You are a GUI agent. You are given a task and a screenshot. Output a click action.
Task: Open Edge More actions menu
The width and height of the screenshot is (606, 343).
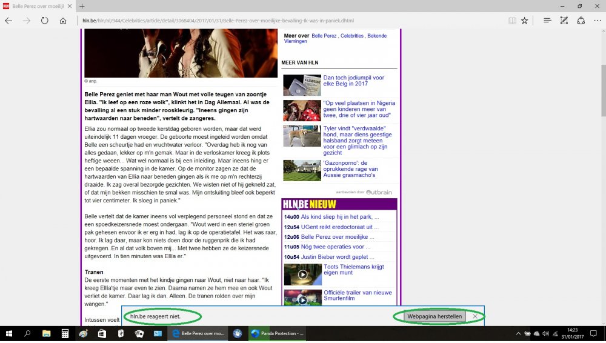pyautogui.click(x=598, y=21)
